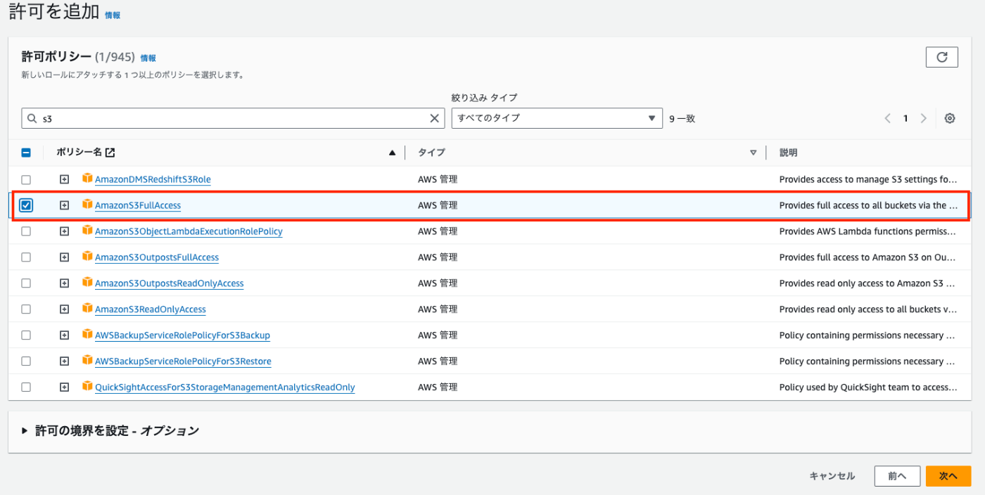Click page number 1 in pagination

pyautogui.click(x=905, y=118)
